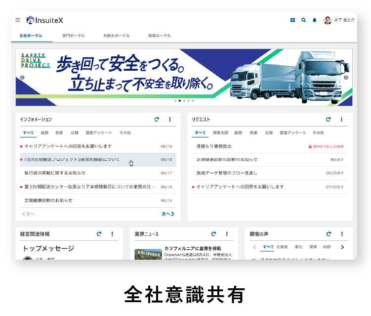Refresh the インフォメーション panel
This screenshot has width=371, height=316.
point(157,119)
